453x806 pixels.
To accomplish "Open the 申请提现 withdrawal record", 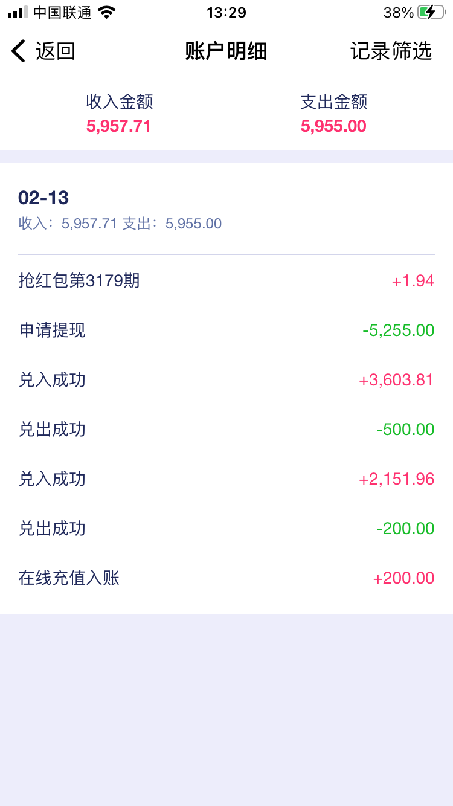I will [x=53, y=330].
